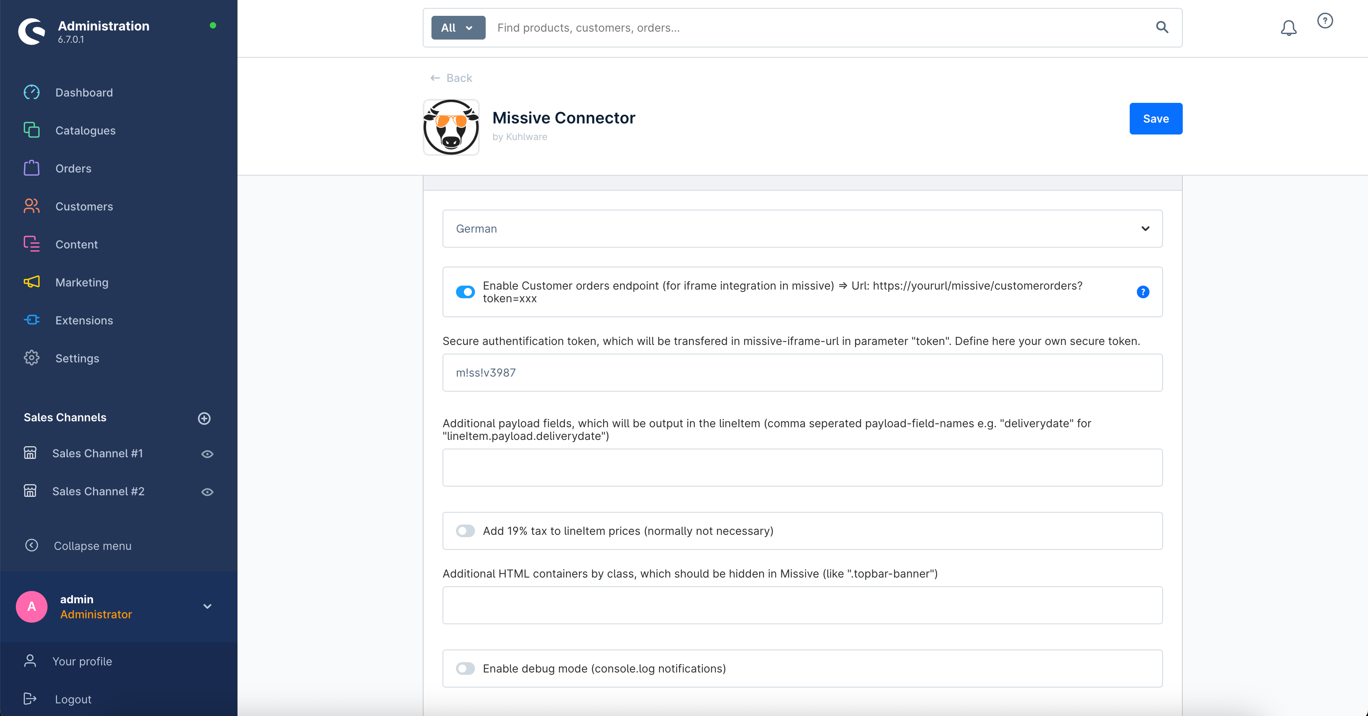Open the help question mark in header
Screen dimensions: 1368x716
pos(1325,21)
